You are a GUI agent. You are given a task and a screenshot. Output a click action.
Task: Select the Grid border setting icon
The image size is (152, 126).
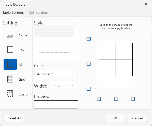[10, 79]
